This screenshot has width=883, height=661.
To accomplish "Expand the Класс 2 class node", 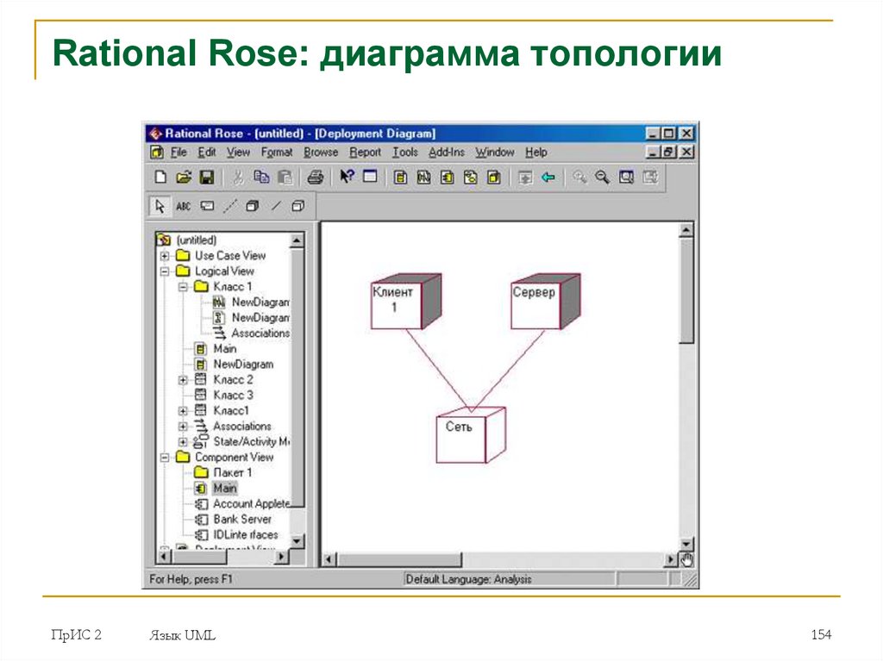I will tap(183, 380).
